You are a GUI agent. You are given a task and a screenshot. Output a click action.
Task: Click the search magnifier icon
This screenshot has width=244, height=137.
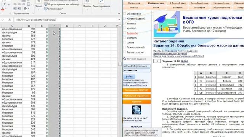click(125, 59)
